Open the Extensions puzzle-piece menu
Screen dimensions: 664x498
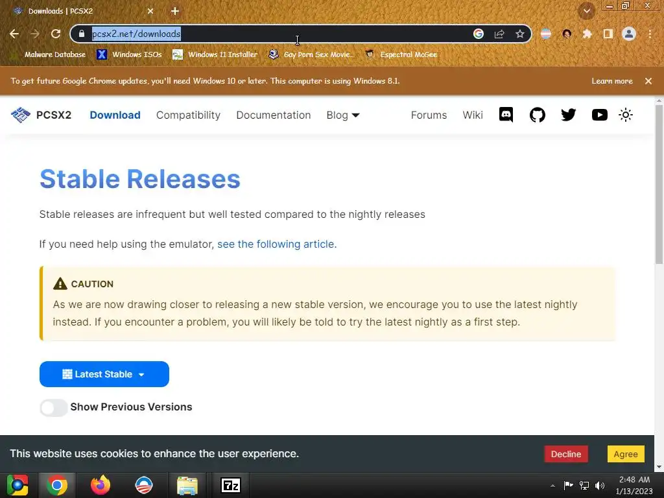click(x=587, y=34)
